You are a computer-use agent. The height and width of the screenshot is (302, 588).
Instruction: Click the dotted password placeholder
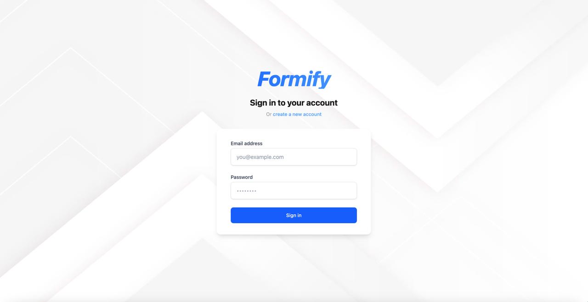(246, 191)
